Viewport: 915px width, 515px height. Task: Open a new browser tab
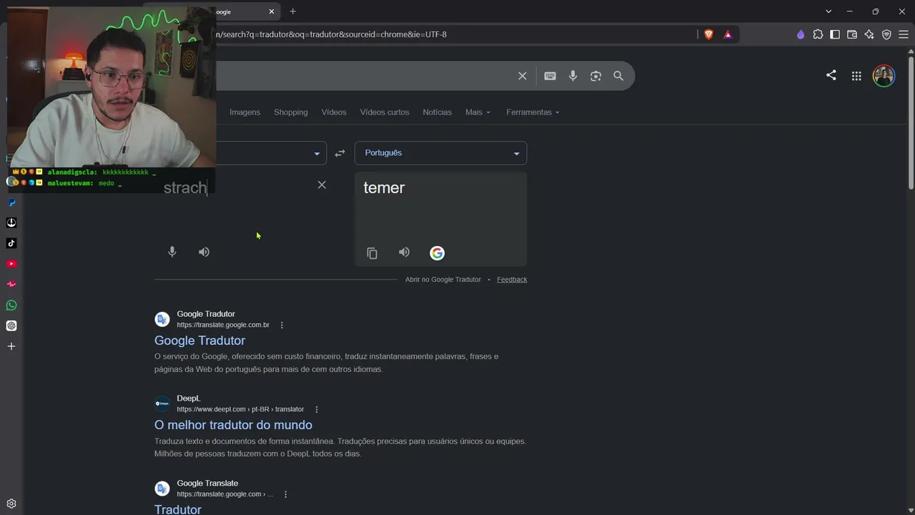tap(293, 11)
